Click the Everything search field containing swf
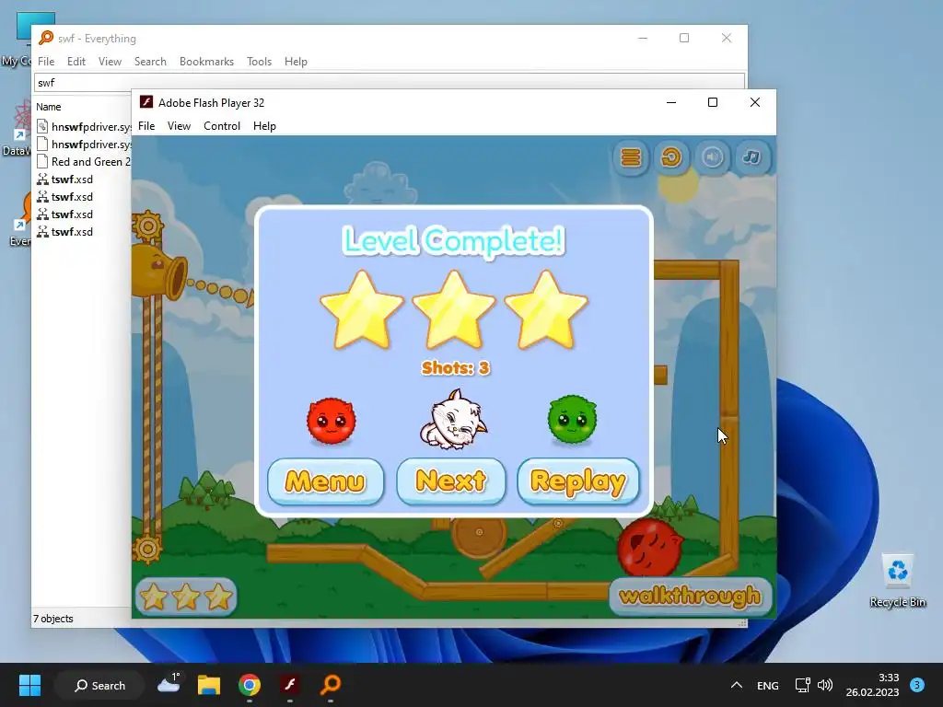943x707 pixels. pos(390,82)
